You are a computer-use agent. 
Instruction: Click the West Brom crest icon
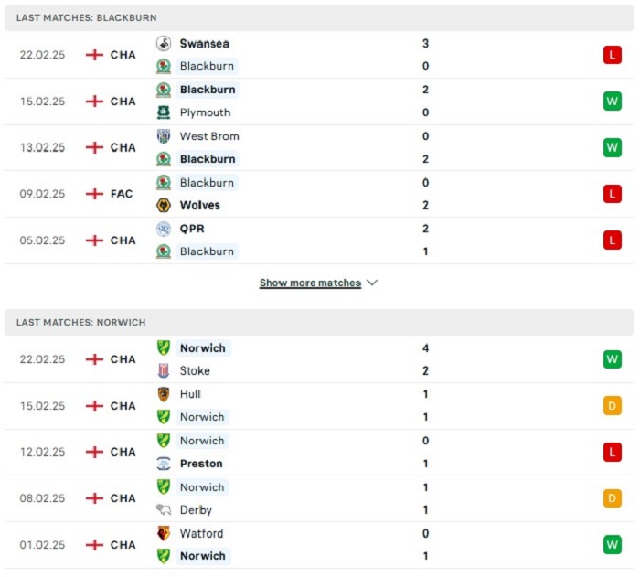(x=164, y=136)
